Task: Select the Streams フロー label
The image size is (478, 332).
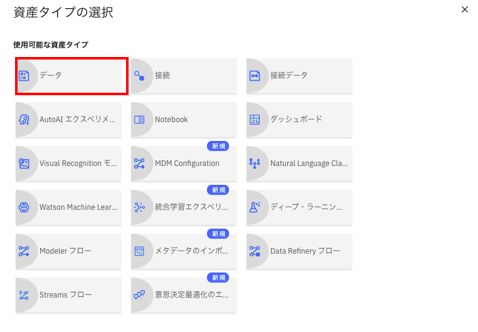Action: pos(65,294)
